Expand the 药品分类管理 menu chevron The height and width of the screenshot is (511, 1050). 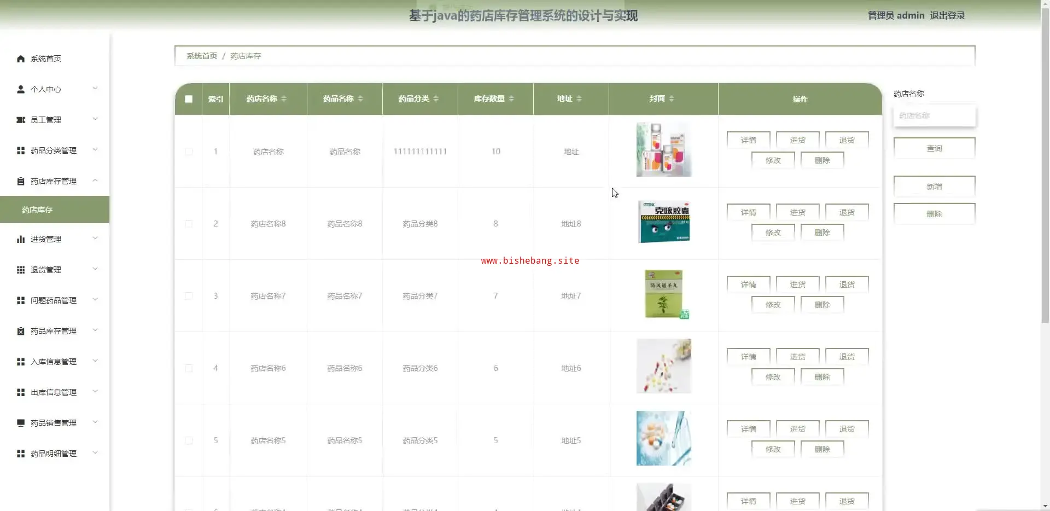click(95, 150)
